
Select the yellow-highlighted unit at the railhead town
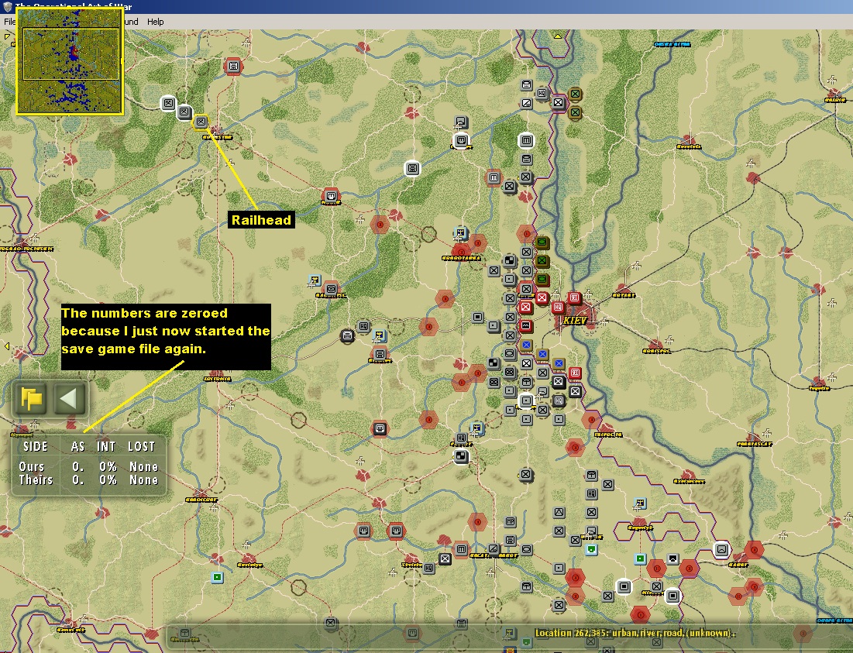[201, 122]
